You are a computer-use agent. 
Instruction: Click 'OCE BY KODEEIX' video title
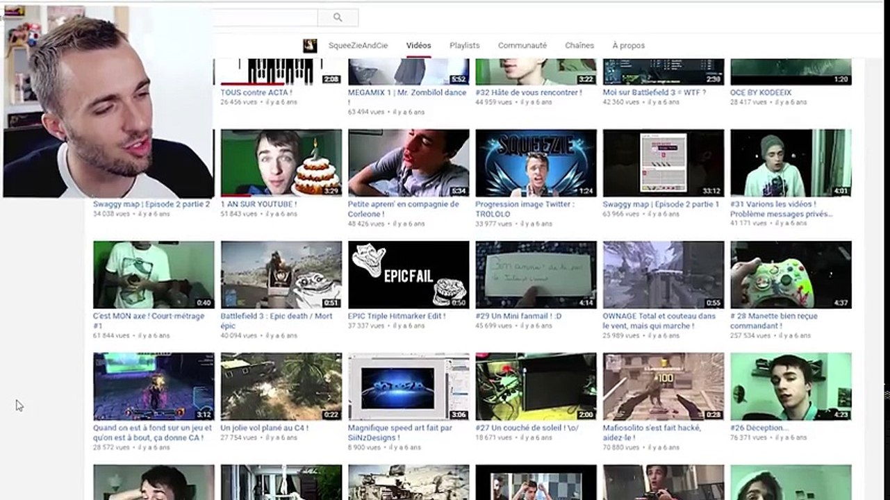coord(760,92)
